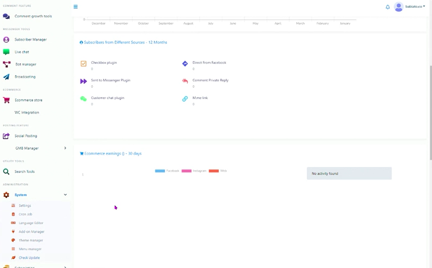
Task: Click the Bot manager flow icon
Action: click(6, 65)
